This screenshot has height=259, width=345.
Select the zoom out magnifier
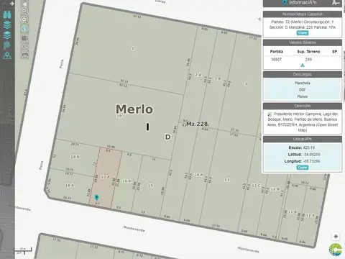click(x=24, y=20)
